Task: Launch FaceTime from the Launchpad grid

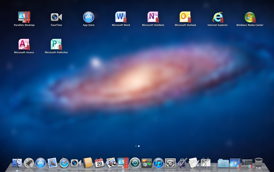Action: [x=56, y=17]
